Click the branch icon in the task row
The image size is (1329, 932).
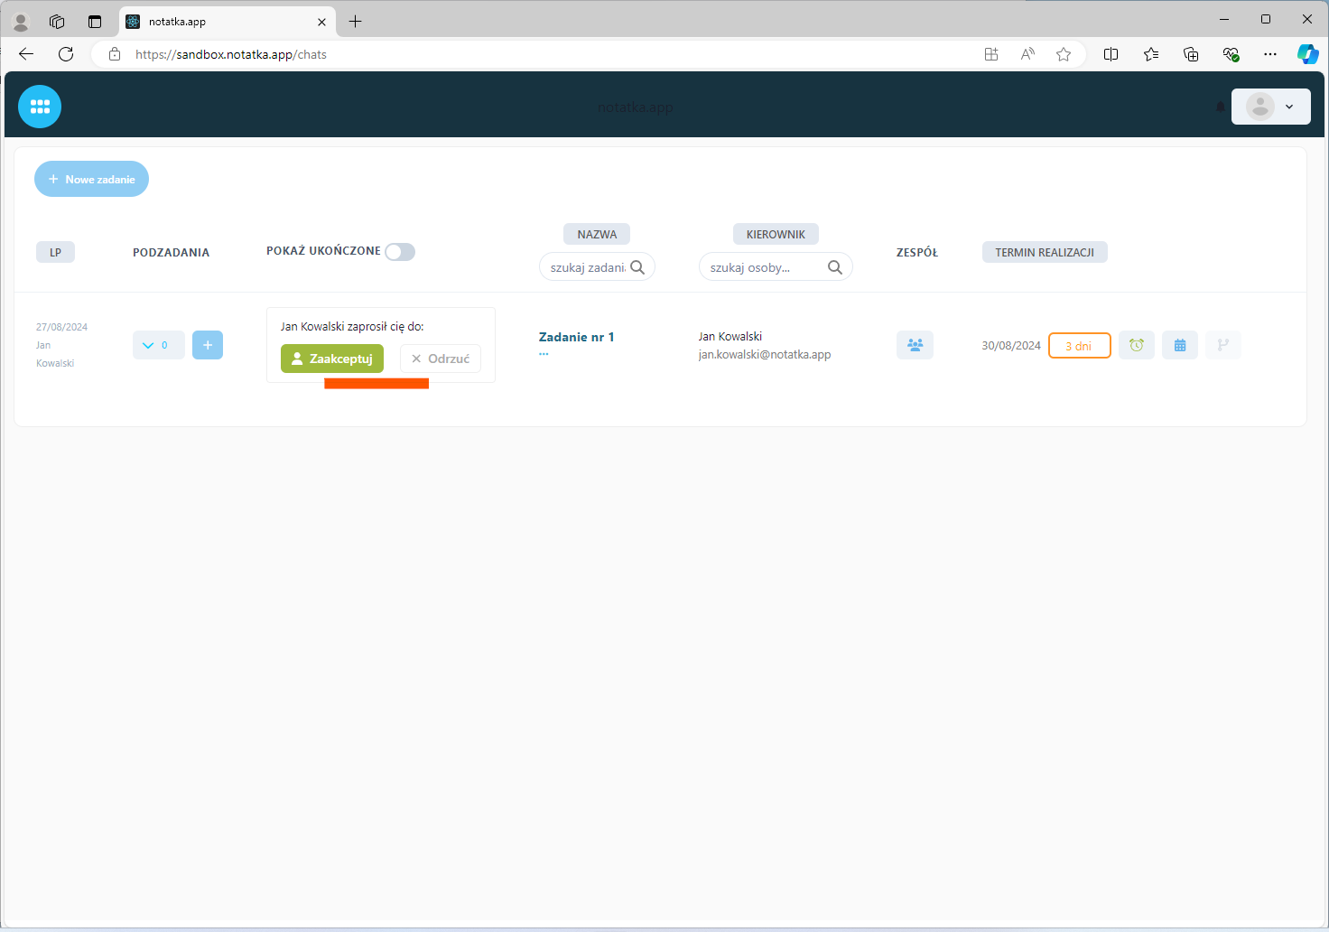[1222, 345]
